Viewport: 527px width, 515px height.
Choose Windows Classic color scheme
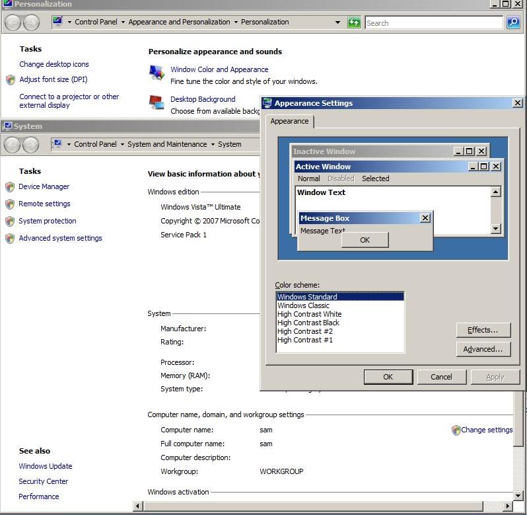coord(303,305)
